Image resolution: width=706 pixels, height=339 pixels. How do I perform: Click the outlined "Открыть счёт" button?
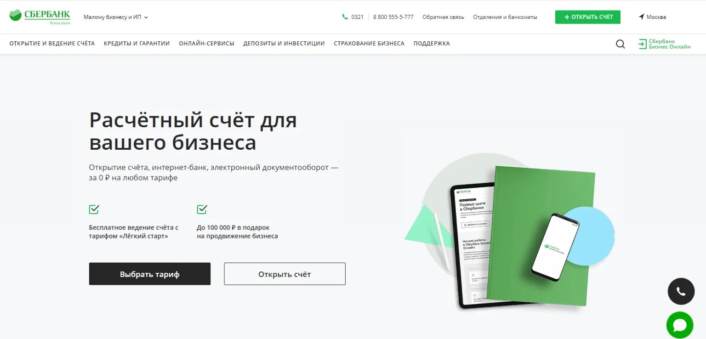pos(285,274)
